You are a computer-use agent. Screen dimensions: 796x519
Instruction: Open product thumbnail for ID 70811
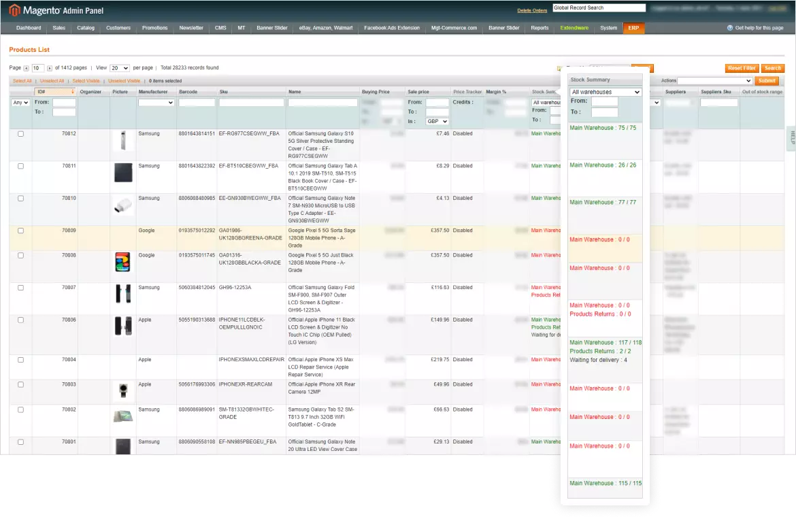pos(123,173)
